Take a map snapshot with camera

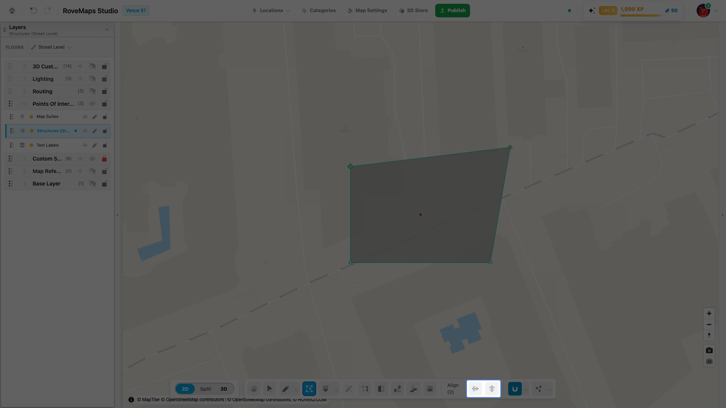tap(709, 350)
